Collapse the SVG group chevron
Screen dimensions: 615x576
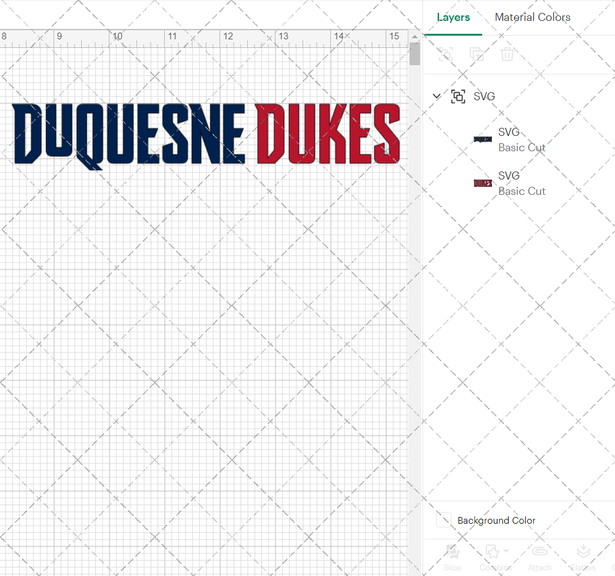click(x=437, y=96)
